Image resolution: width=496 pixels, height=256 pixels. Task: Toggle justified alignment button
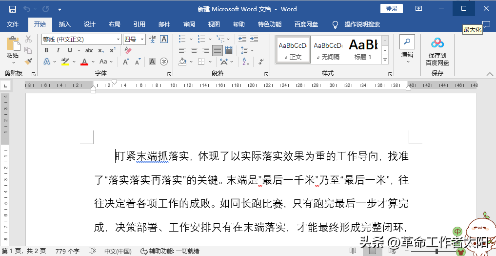(x=218, y=50)
